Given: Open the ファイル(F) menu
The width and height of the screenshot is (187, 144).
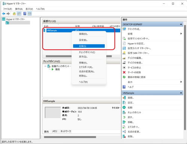Looking at the screenshot, I should click(x=7, y=9).
